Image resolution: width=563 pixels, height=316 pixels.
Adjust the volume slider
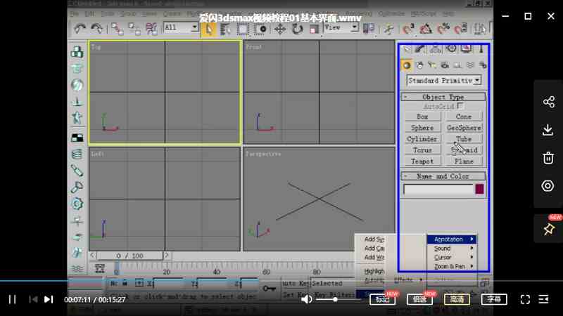335,299
